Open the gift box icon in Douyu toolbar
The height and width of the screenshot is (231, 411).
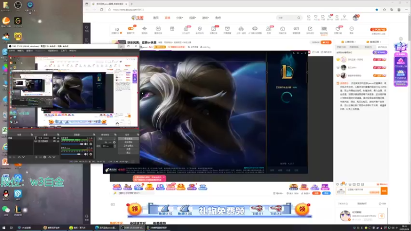coord(172,29)
